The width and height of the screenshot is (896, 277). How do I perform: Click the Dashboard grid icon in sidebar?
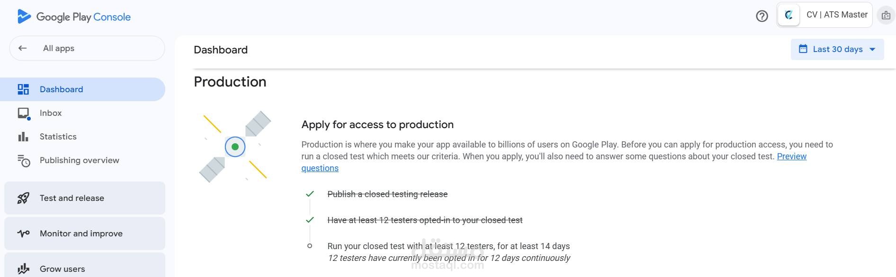pyautogui.click(x=23, y=89)
